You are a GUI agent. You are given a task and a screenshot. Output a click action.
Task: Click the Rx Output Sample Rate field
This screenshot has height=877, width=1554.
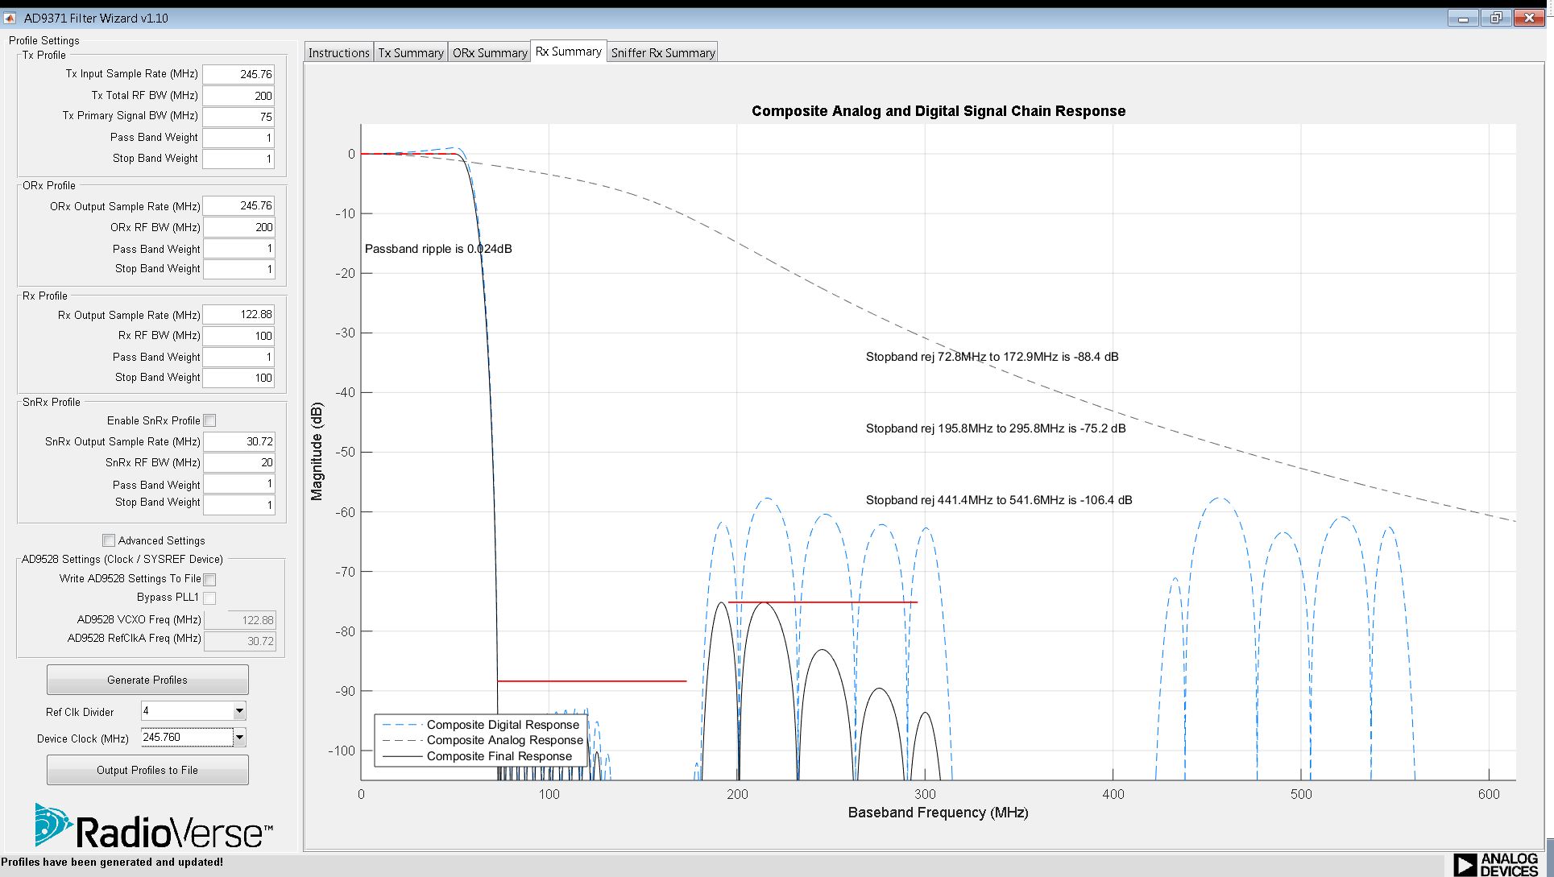[238, 315]
